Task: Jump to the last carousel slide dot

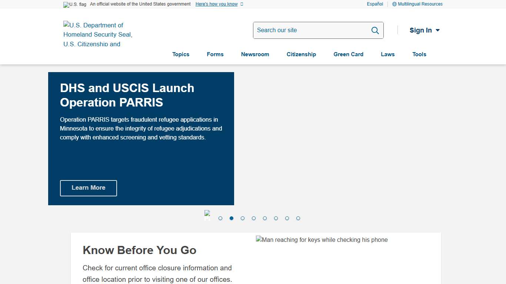Action: 298,218
